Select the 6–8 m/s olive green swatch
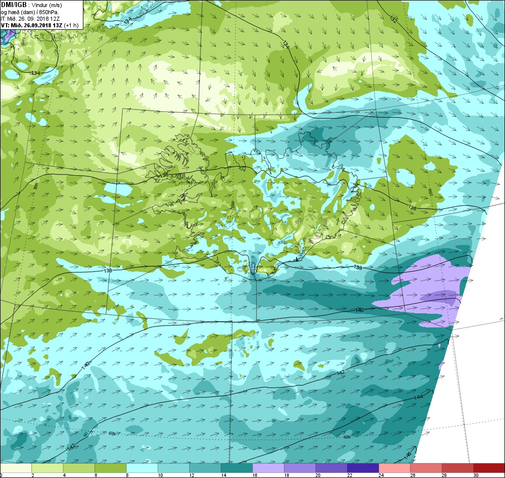The height and width of the screenshot is (478, 505). click(x=111, y=468)
